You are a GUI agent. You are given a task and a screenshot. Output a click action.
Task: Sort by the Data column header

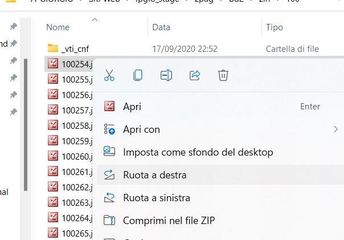pyautogui.click(x=161, y=27)
